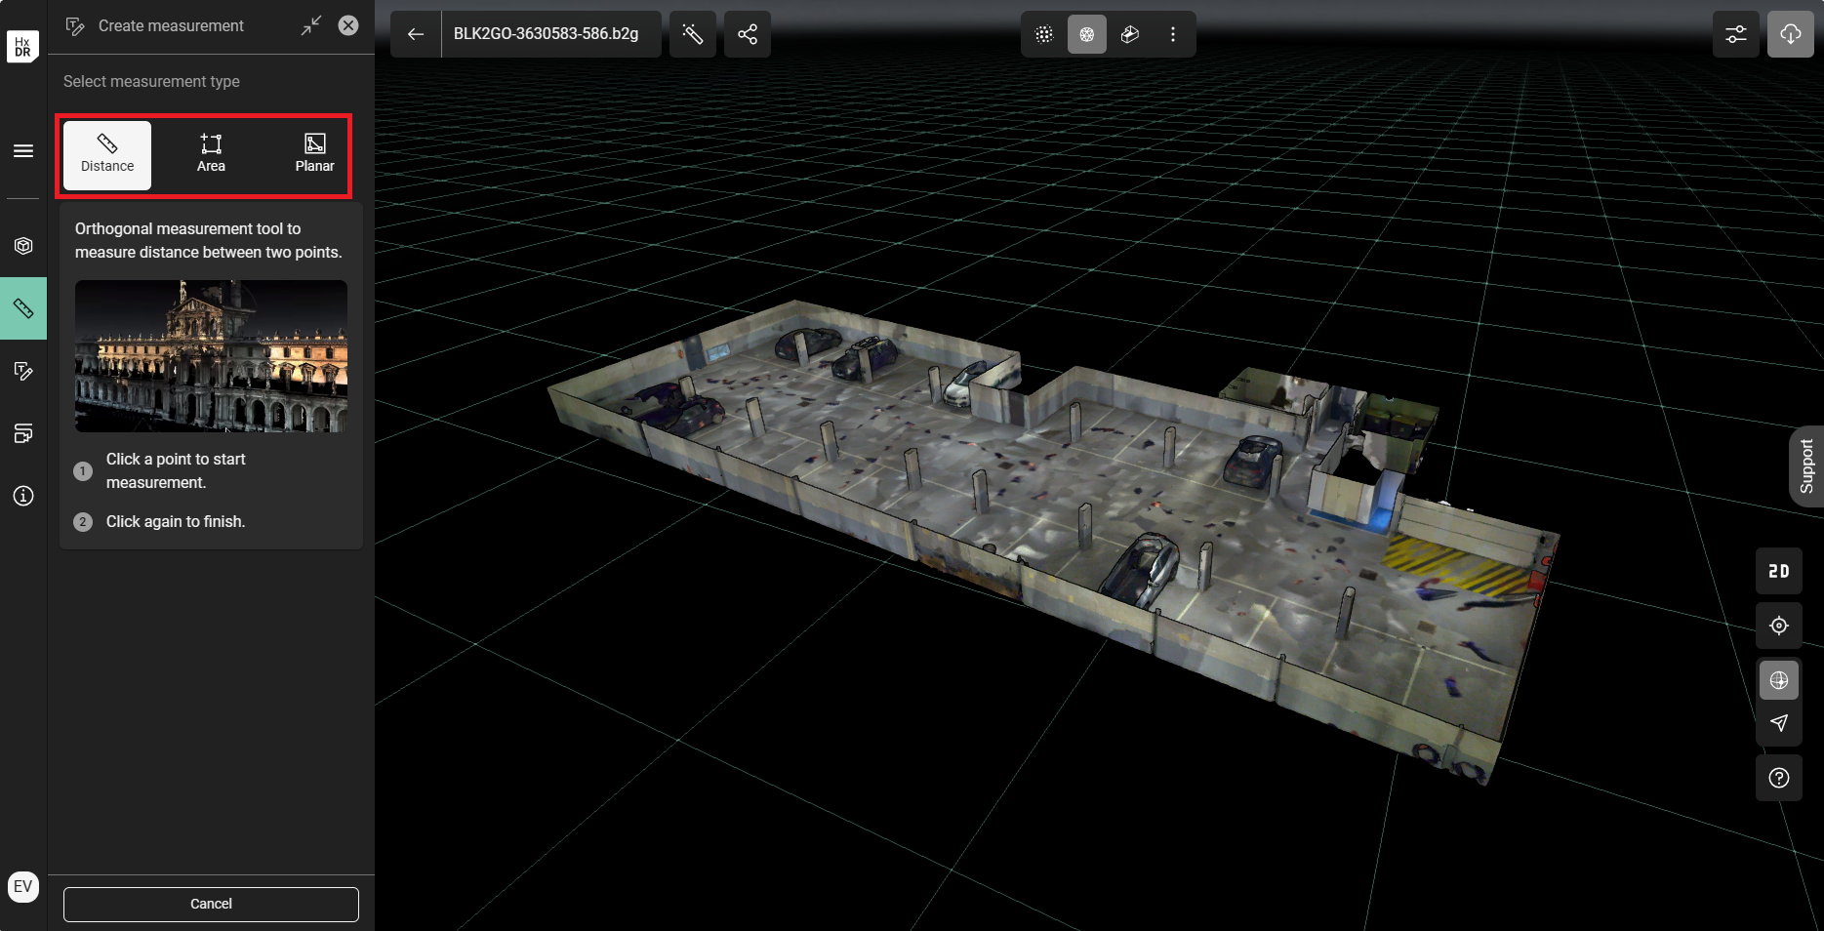Image resolution: width=1824 pixels, height=931 pixels.
Task: Toggle the 2D view mode
Action: [1779, 571]
